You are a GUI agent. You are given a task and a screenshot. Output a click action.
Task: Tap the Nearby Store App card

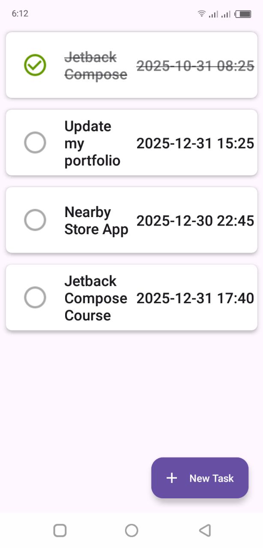(131, 220)
